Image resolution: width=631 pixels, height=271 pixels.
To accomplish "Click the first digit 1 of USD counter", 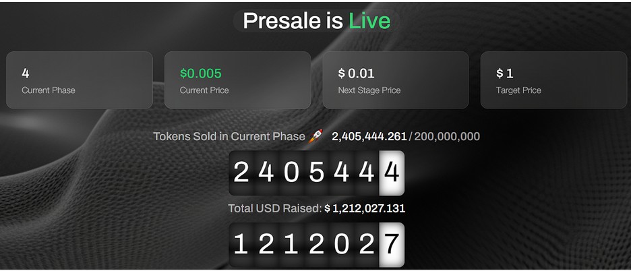I will tap(241, 245).
